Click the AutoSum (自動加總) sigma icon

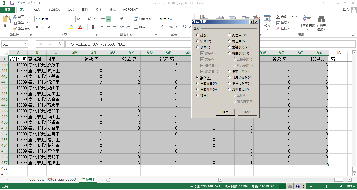tap(278, 17)
